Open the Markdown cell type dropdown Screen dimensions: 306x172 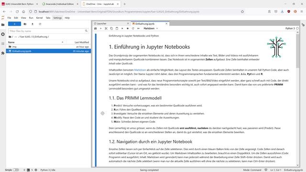click(151, 29)
